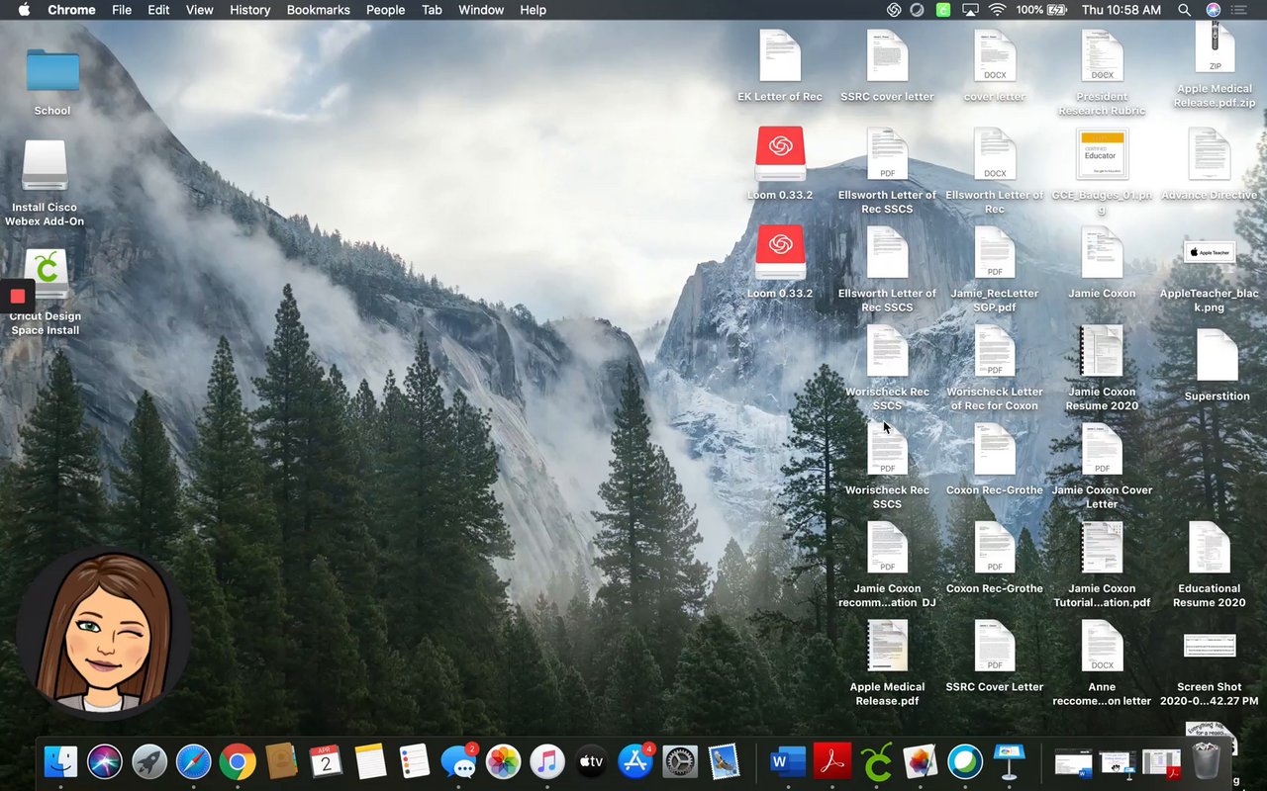Select the GCE_Badges_01.png image file
1267x791 pixels.
(1102, 171)
